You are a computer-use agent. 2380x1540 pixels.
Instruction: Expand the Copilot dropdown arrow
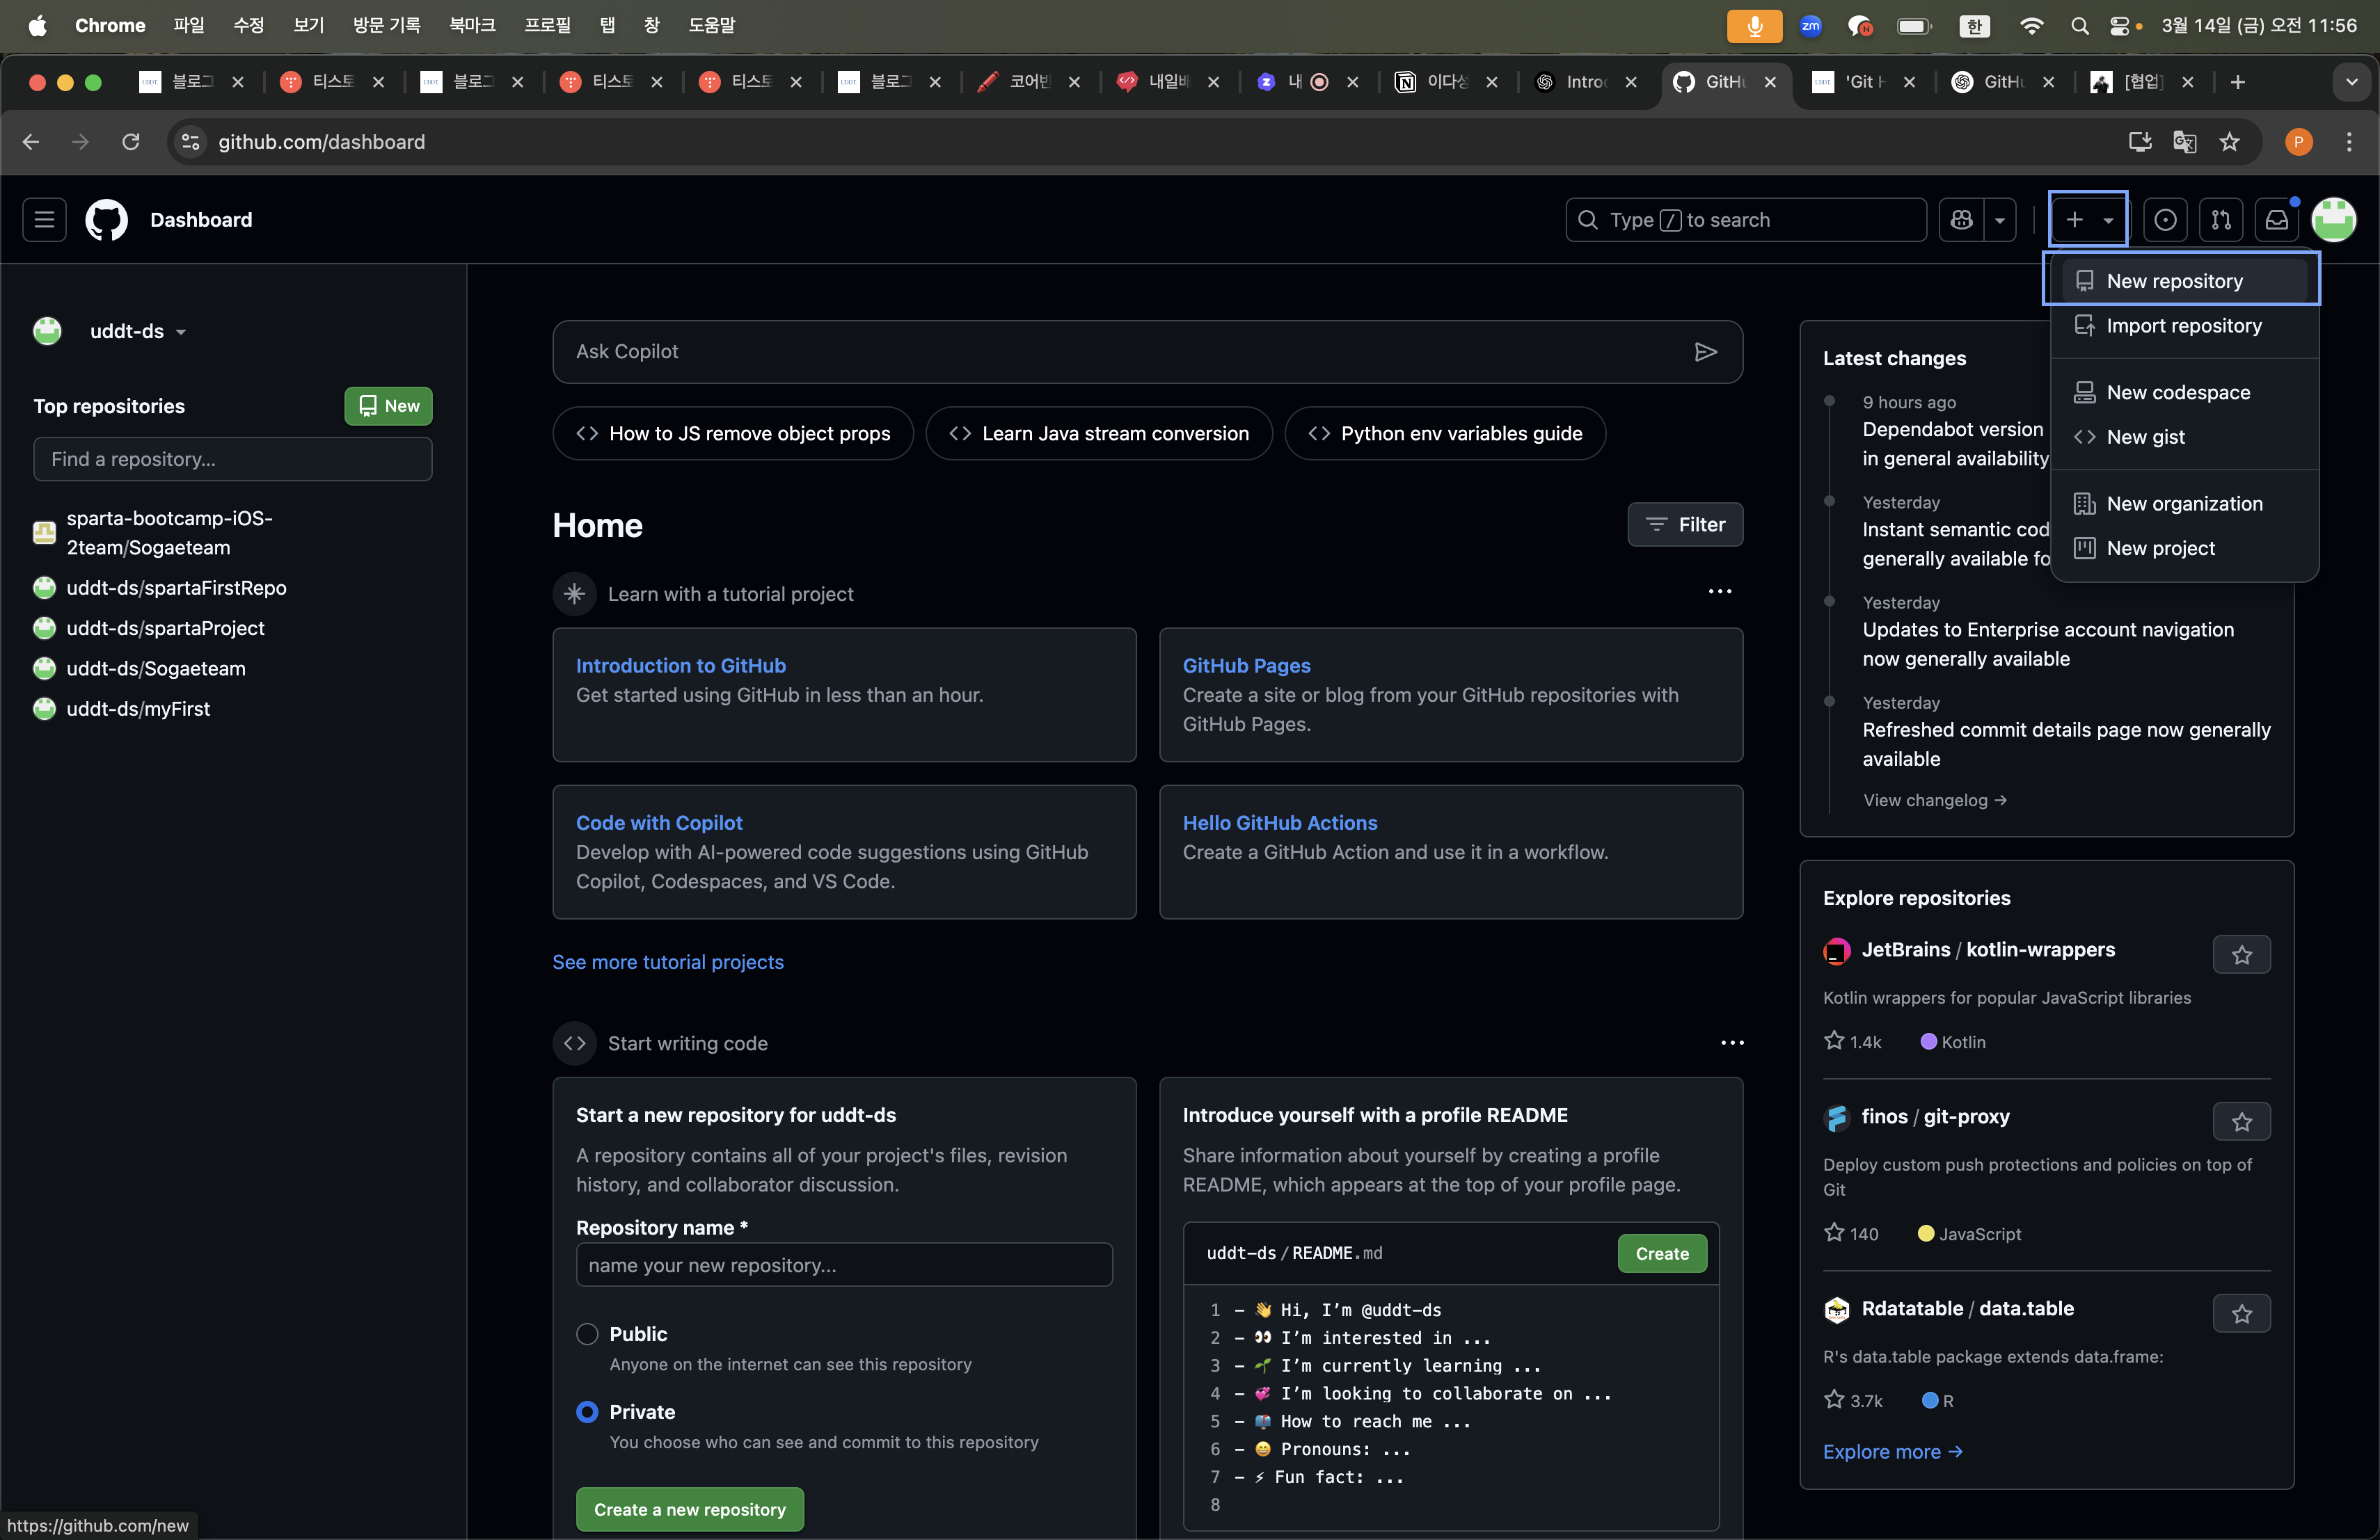coord(1999,220)
